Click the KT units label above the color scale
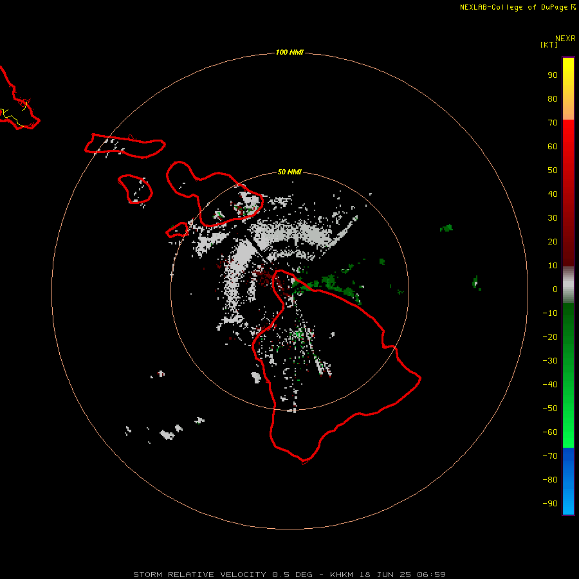The image size is (579, 579). point(549,44)
